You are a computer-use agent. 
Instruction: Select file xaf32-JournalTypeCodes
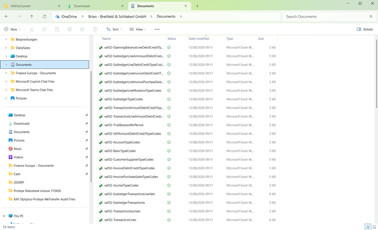pos(122,186)
